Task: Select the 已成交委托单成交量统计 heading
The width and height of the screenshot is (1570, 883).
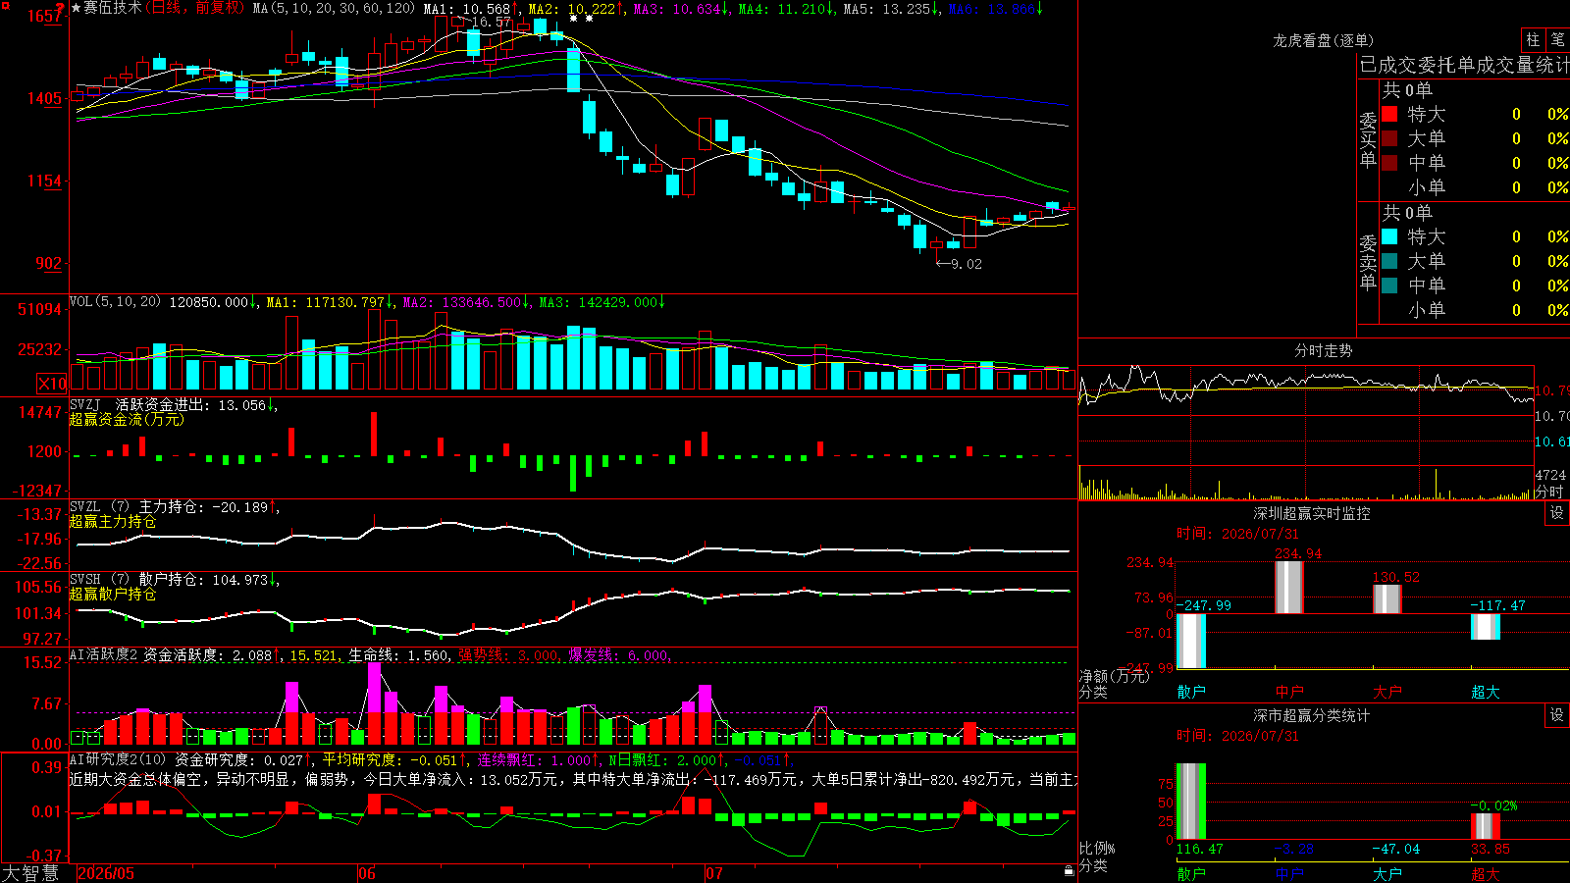Action: point(1464,65)
